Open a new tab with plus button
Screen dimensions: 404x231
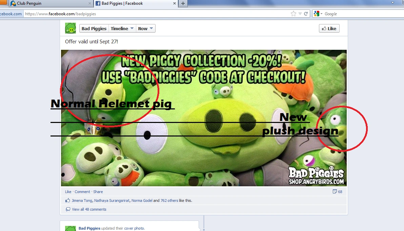click(183, 3)
